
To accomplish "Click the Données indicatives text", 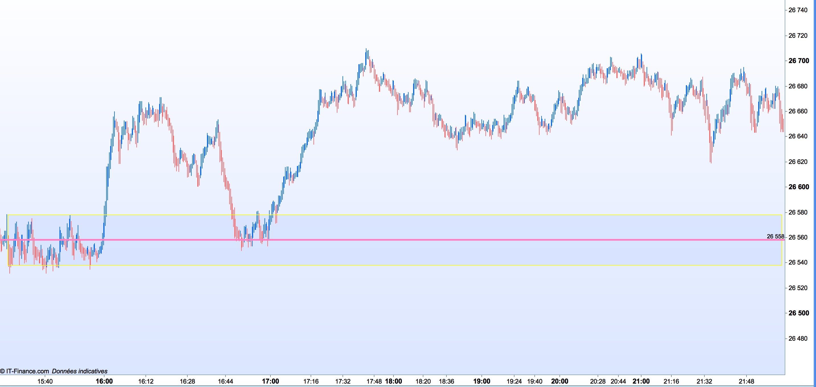I will pyautogui.click(x=79, y=371).
